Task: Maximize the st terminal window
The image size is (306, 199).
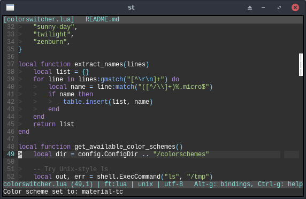Action: pos(279,7)
